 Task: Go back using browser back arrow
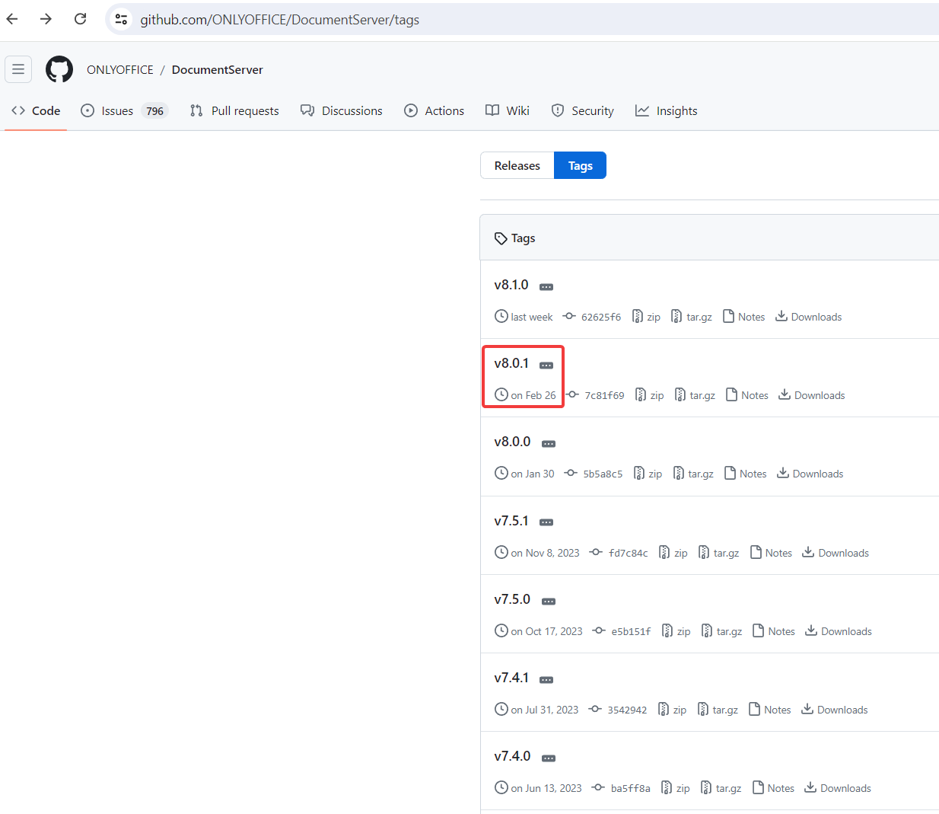(12, 19)
